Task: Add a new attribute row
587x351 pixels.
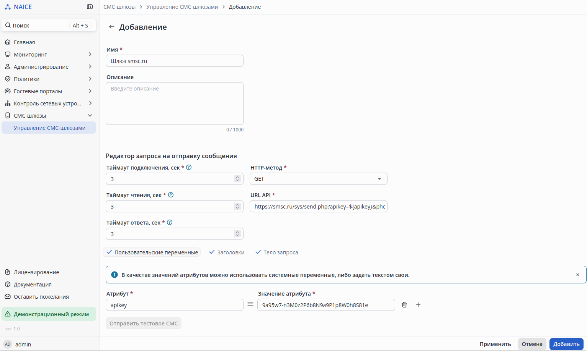Action: click(x=418, y=305)
